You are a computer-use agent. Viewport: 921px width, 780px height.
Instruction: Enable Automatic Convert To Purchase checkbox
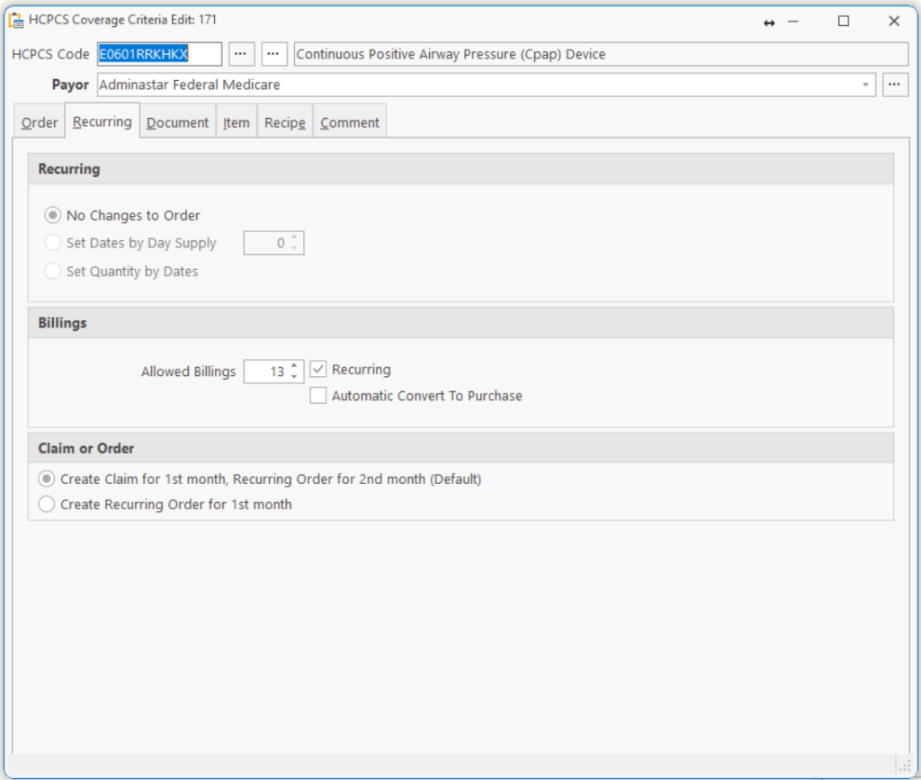pyautogui.click(x=317, y=395)
